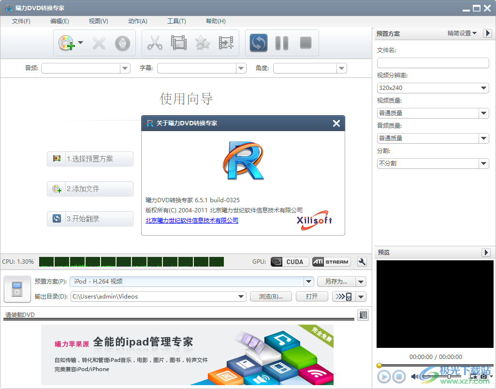Expand the 音频质量 dropdown

(483, 138)
